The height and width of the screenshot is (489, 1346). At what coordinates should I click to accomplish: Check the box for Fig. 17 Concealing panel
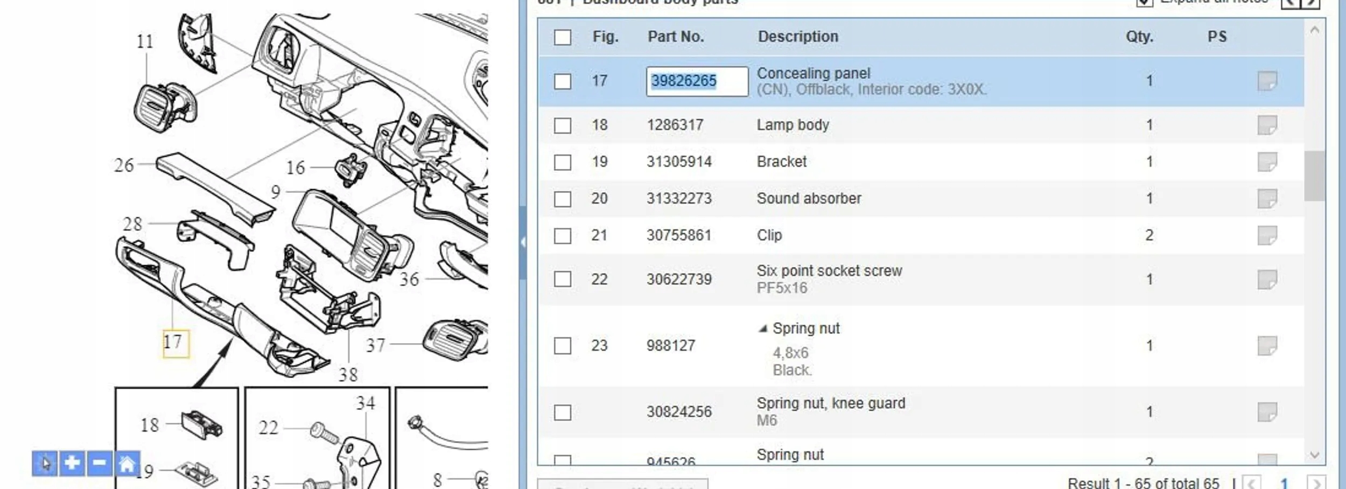click(x=563, y=81)
